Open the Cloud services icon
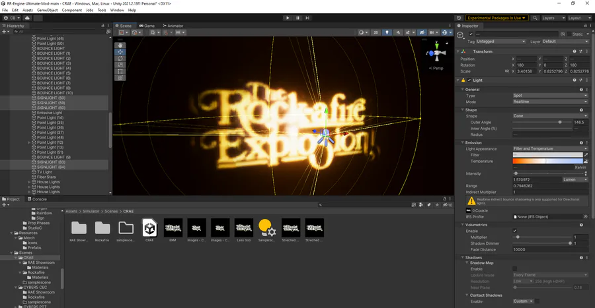This screenshot has height=308, width=595. click(27, 18)
